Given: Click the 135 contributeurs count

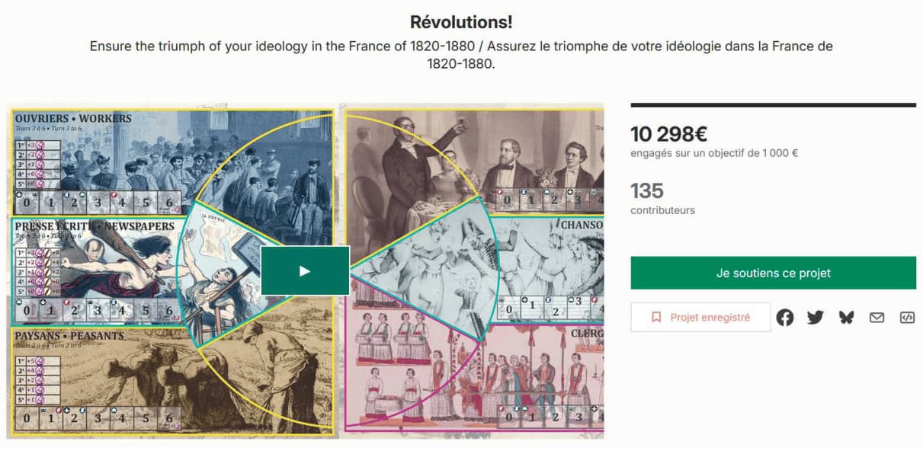Looking at the screenshot, I should click(647, 190).
